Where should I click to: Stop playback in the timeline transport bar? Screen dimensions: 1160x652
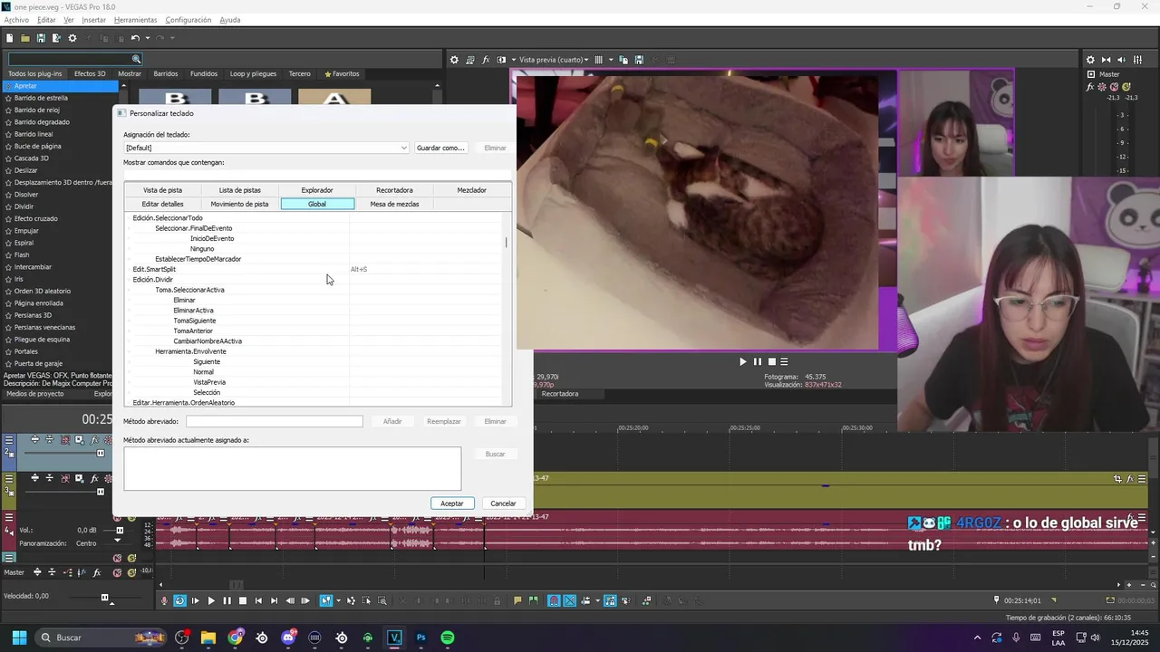tap(242, 600)
